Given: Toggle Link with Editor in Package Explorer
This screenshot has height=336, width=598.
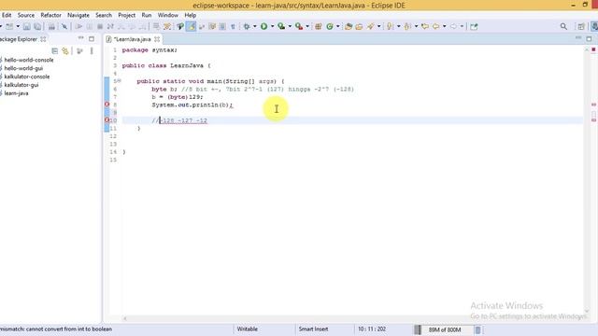Looking at the screenshot, I should coord(65,50).
